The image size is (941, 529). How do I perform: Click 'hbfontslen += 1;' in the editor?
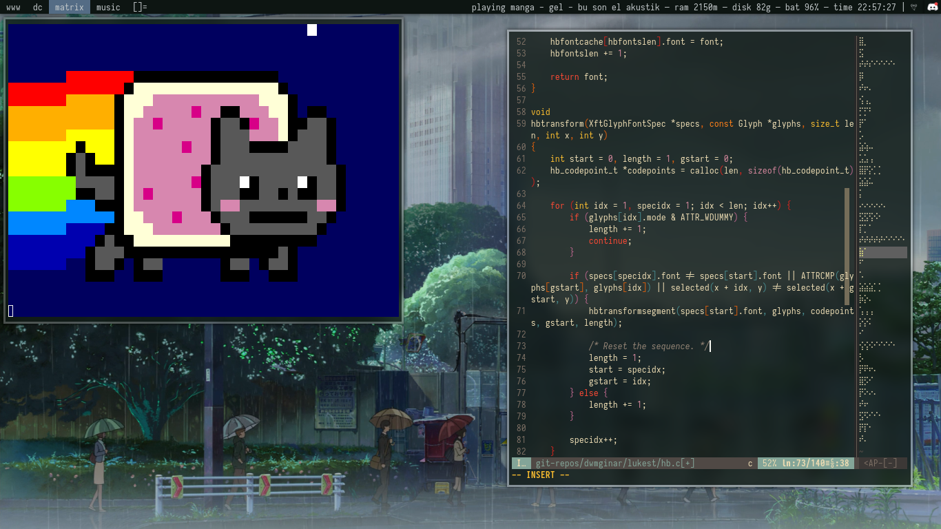point(589,53)
